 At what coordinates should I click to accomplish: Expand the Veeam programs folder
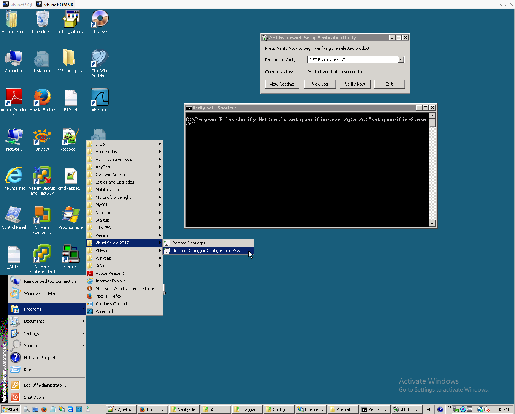point(124,235)
